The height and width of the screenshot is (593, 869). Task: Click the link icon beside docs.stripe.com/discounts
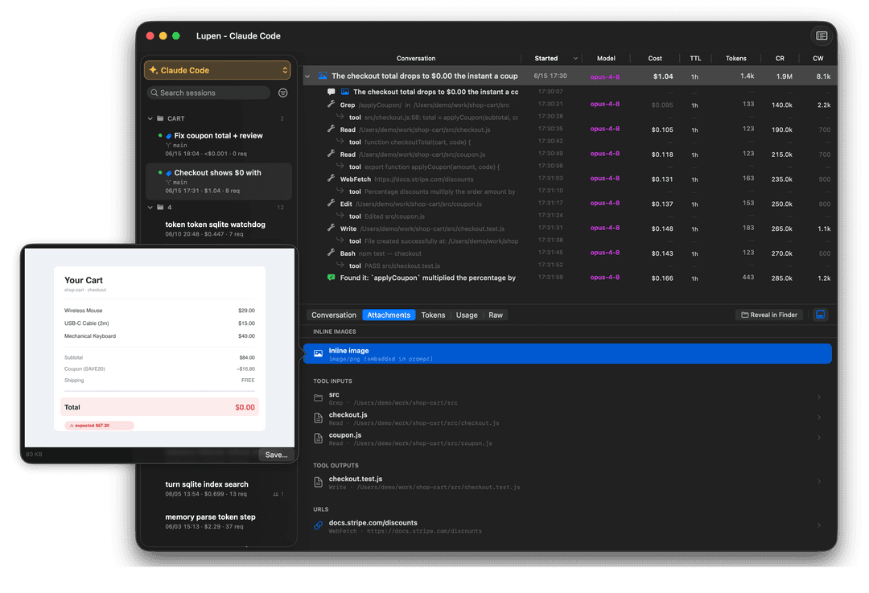(x=318, y=525)
